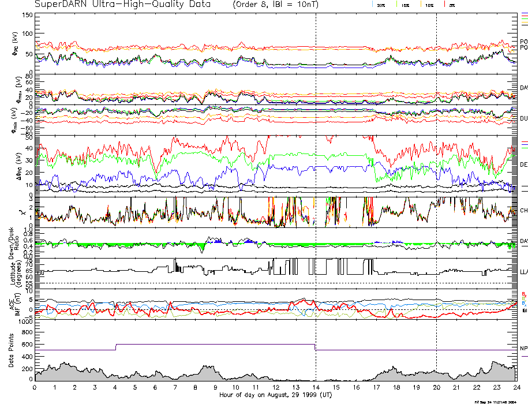
Task: Click the 1000 tick on Data Points axis
Action: pos(25,322)
